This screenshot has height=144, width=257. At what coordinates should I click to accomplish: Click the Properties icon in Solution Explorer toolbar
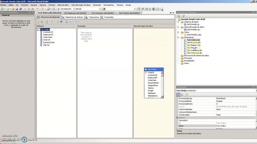[x=179, y=16]
